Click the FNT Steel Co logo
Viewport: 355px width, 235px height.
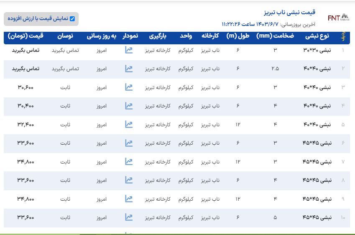(338, 18)
